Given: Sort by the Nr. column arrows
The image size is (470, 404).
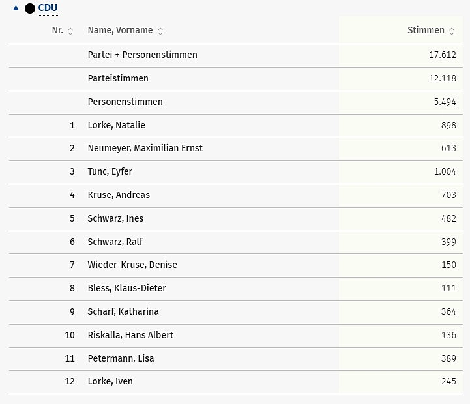Looking at the screenshot, I should (70, 31).
